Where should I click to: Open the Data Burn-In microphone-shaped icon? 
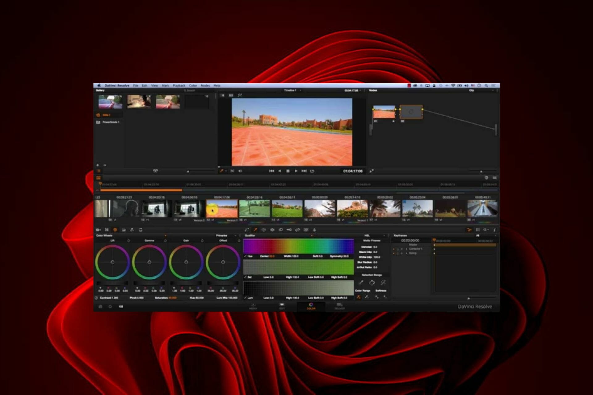(x=314, y=230)
